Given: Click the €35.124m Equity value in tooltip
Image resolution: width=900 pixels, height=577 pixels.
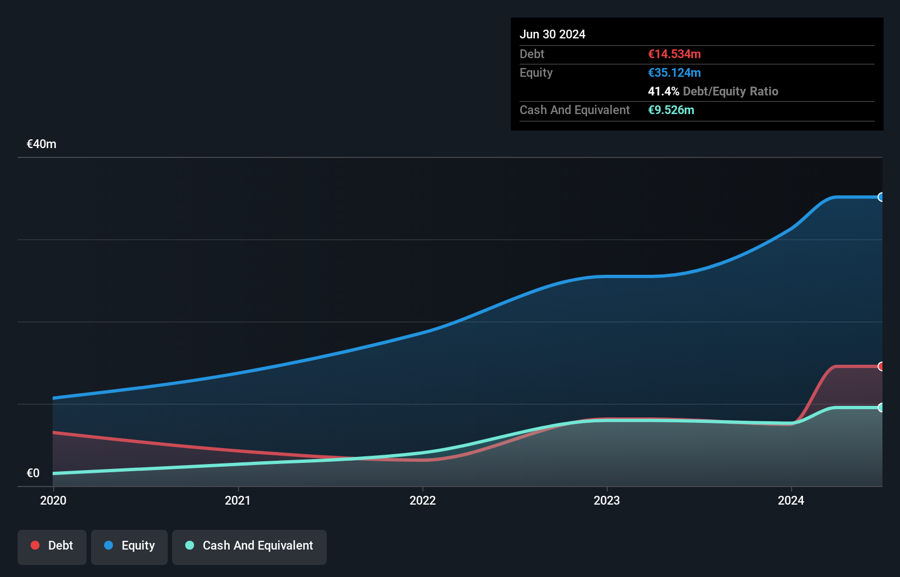Looking at the screenshot, I should click(674, 73).
